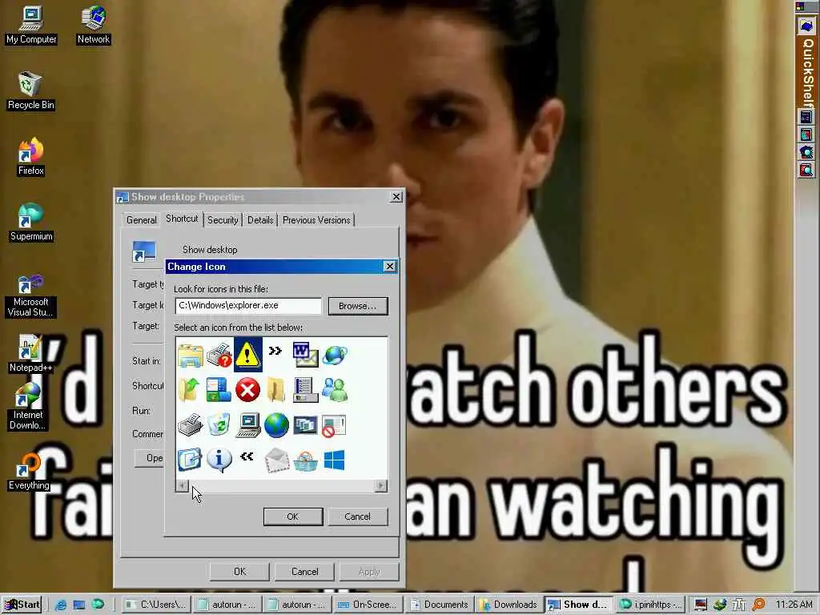This screenshot has height=615, width=820.
Task: Click the system tray clock 11:26 AM
Action: coord(794,605)
